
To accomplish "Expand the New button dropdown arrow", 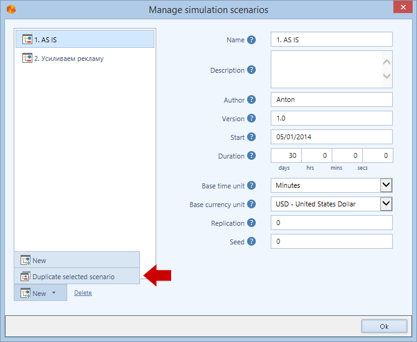I will point(54,293).
